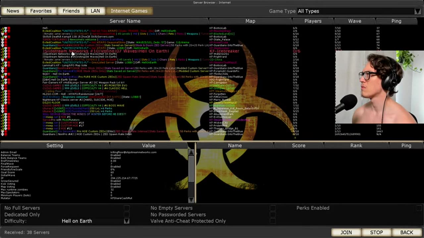Switch to the News tab
This screenshot has width=424, height=238.
[13, 11]
